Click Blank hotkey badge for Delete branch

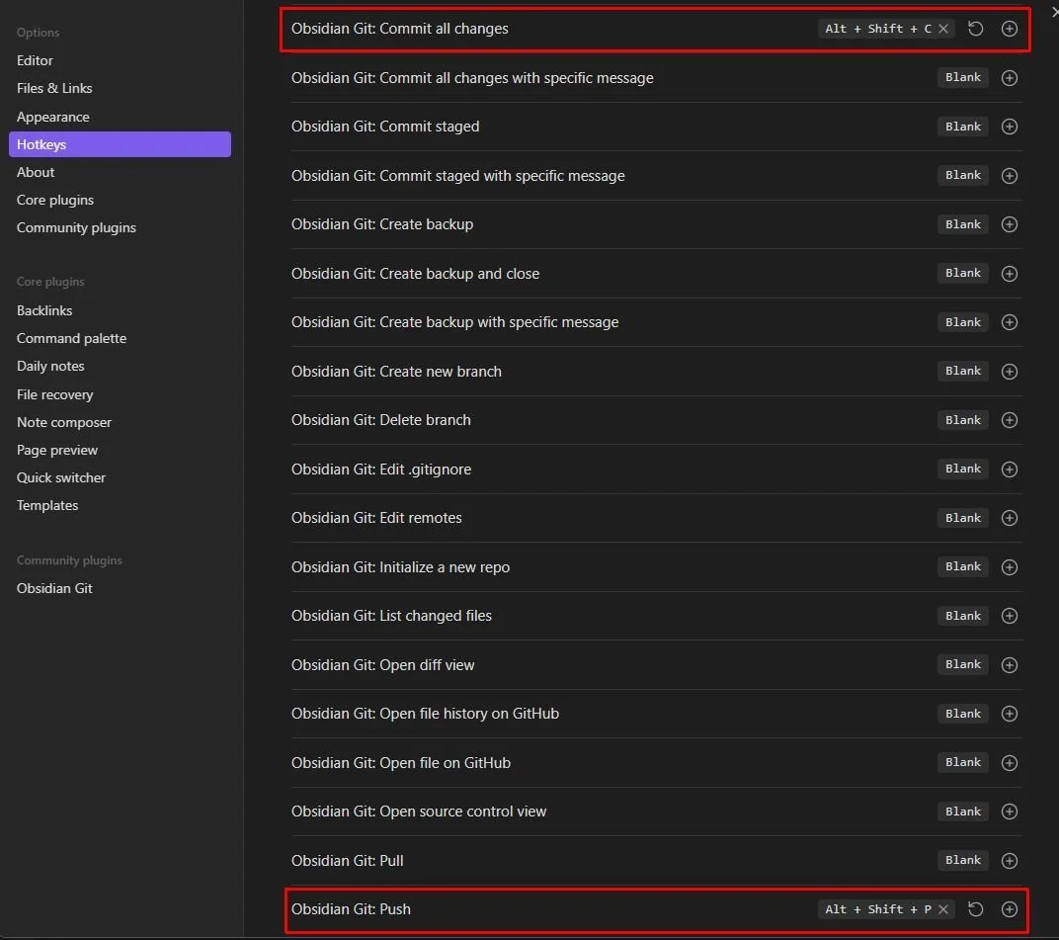point(962,420)
